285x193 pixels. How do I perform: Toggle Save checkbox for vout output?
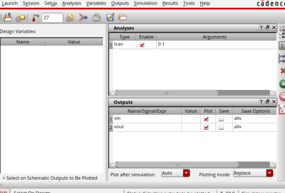point(221,127)
